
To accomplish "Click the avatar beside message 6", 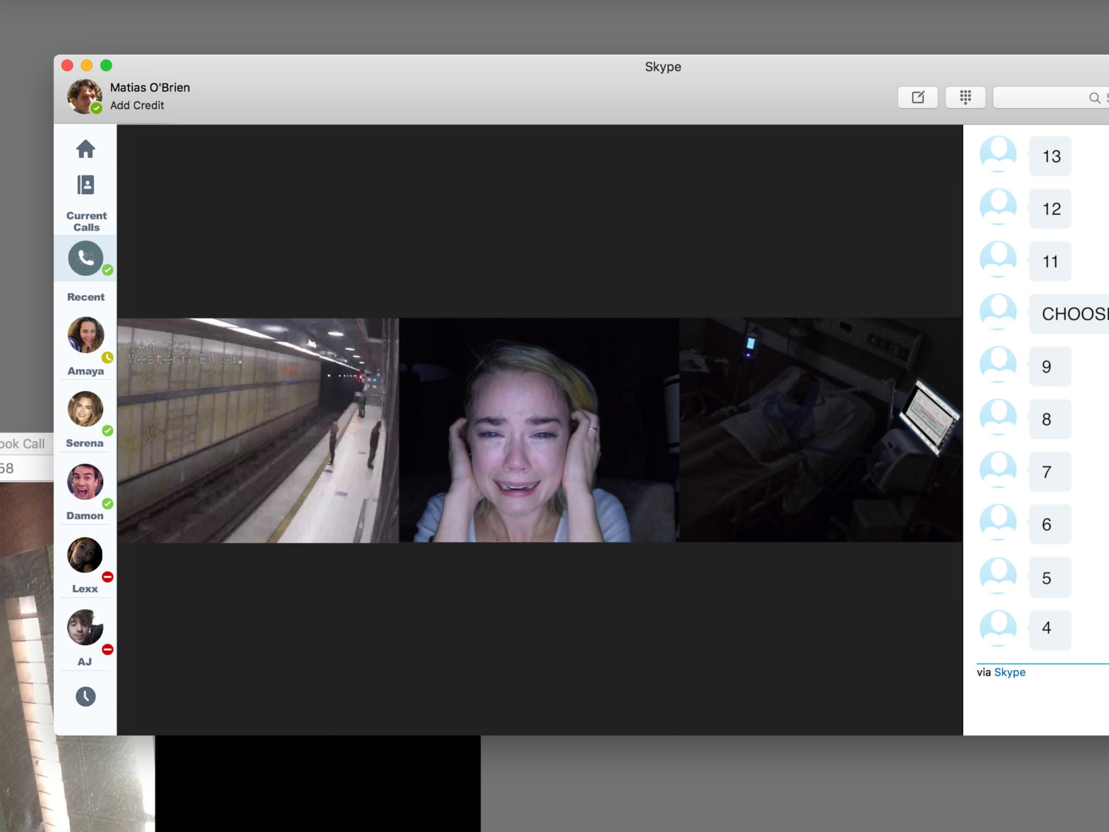I will pos(998,522).
